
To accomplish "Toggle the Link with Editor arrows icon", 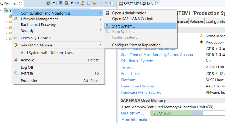I will point(94,3).
